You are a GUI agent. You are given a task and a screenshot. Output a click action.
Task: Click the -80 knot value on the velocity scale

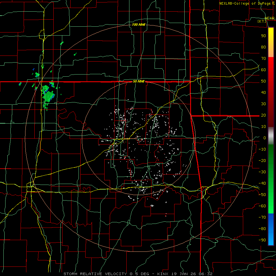[262, 229]
